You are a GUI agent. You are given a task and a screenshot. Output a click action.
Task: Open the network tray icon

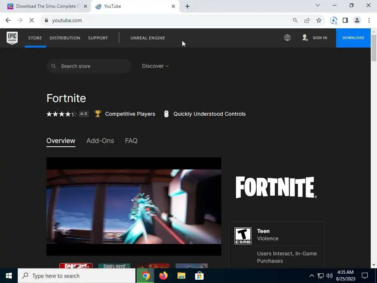[321, 276]
